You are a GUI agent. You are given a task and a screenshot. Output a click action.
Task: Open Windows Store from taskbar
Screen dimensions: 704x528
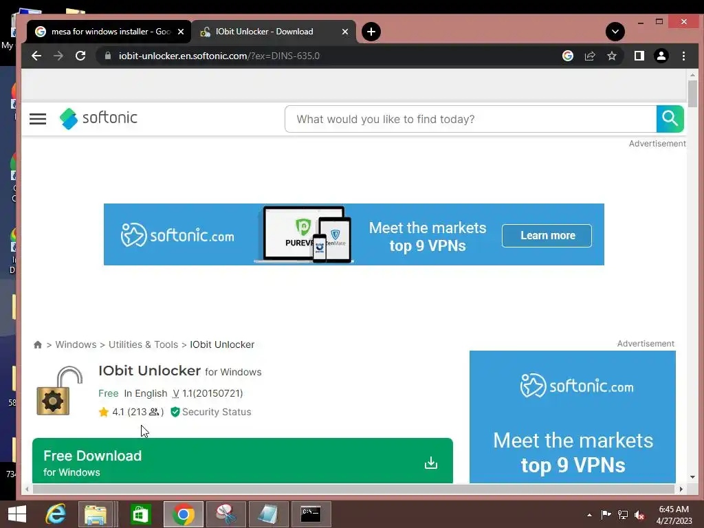140,514
